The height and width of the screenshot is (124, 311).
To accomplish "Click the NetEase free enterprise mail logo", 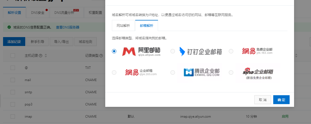I will pyautogui.click(x=257, y=51).
